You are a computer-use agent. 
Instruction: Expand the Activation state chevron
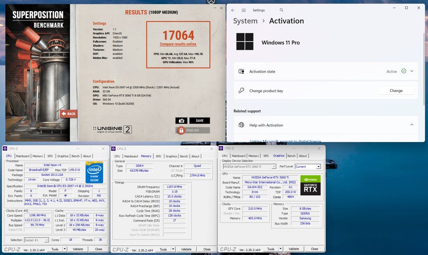pyautogui.click(x=412, y=71)
